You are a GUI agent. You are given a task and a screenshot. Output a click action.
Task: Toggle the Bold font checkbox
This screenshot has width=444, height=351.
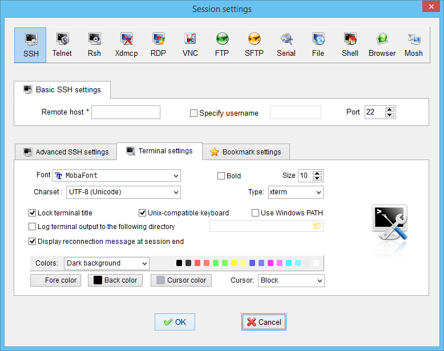click(221, 175)
